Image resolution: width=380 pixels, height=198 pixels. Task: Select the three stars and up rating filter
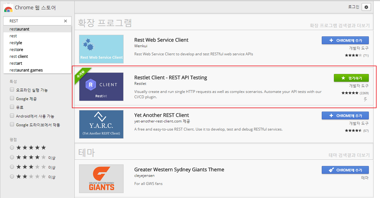(x=12, y=167)
